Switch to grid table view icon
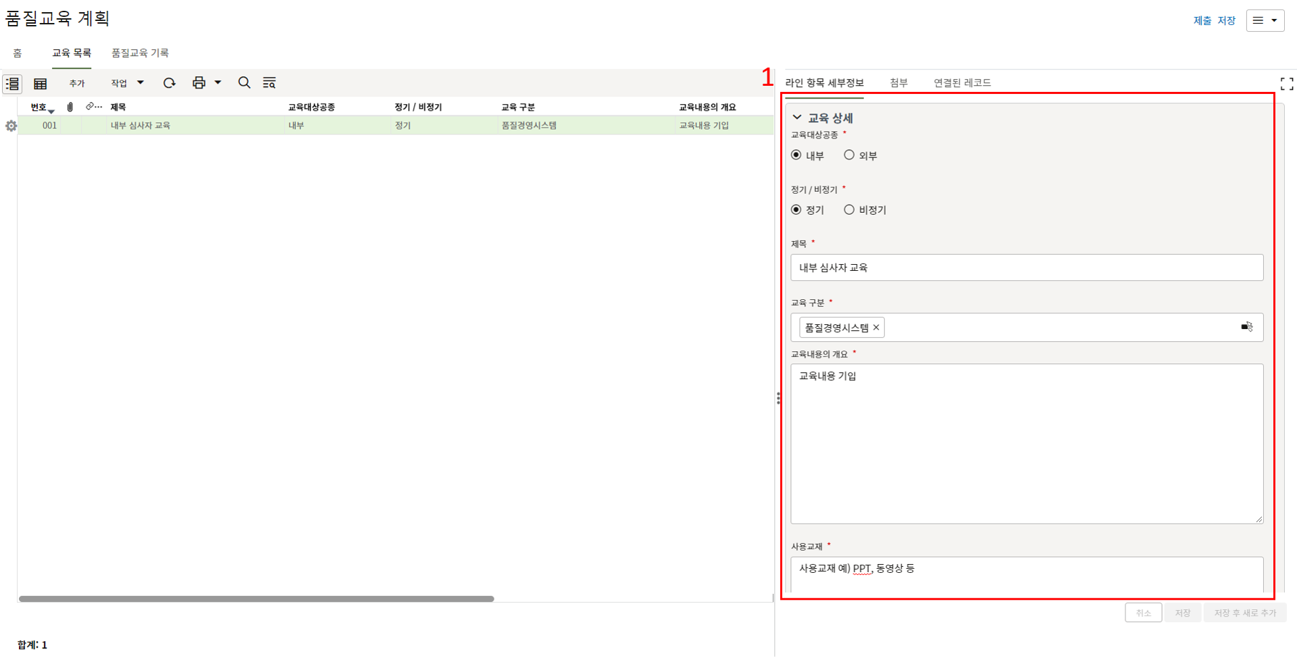Screen dimensions: 1297x662 (x=41, y=84)
